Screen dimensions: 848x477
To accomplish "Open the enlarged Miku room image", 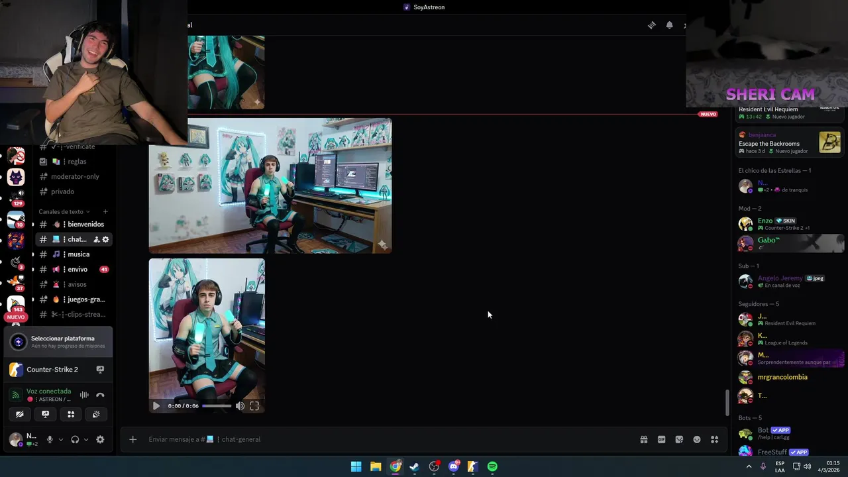I will (x=270, y=185).
